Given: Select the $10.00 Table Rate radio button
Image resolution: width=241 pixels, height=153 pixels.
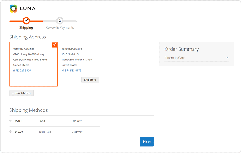Looking at the screenshot, I should tap(11, 132).
